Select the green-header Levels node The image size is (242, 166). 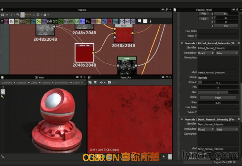127,65
